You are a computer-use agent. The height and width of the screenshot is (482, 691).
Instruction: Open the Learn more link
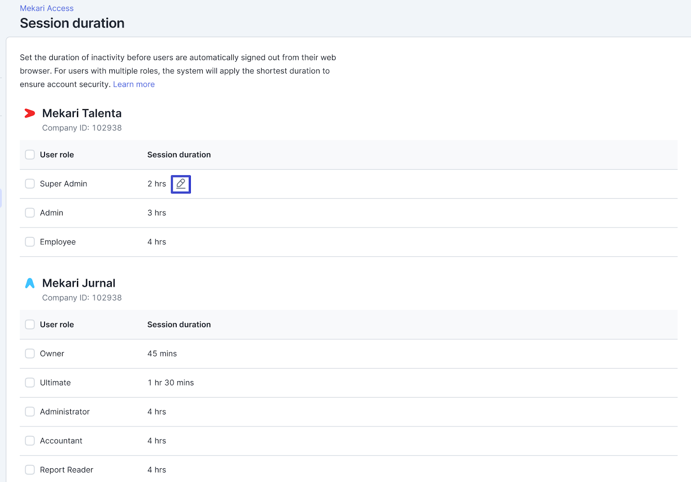coord(134,85)
